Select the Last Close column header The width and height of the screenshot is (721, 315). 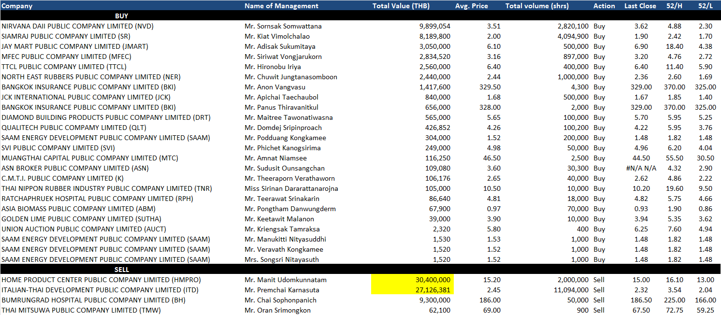(640, 6)
